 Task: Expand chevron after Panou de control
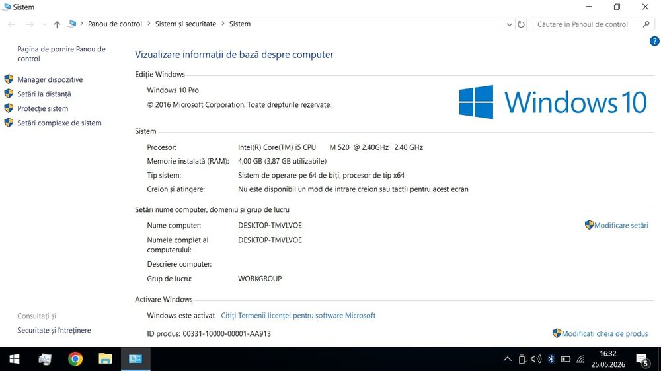click(x=149, y=24)
